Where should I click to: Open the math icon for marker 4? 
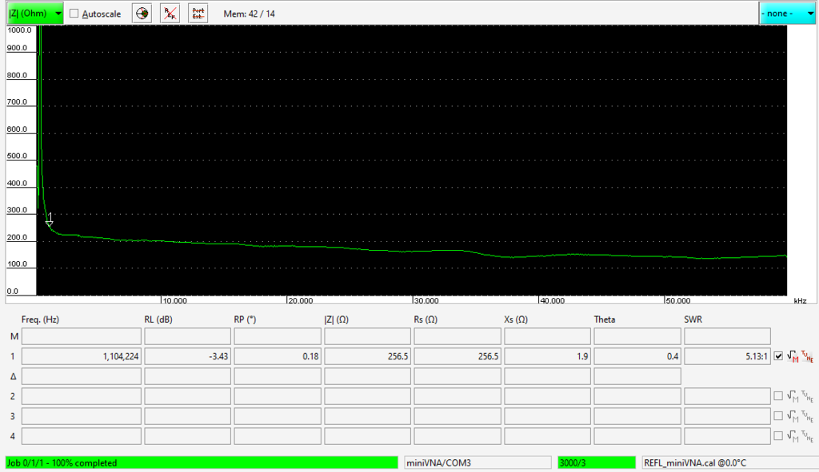[x=793, y=436]
